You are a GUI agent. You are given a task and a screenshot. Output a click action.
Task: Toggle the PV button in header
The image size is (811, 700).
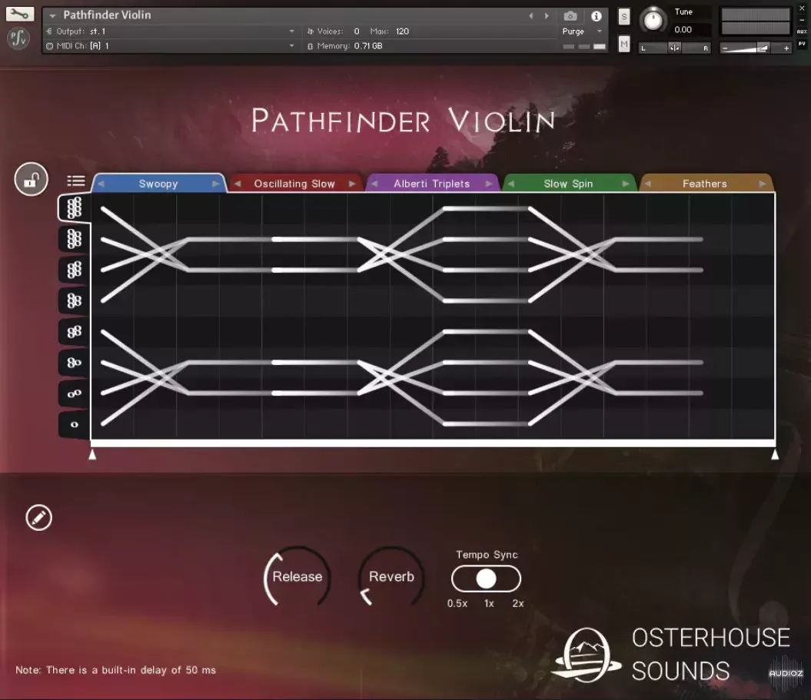tap(802, 44)
